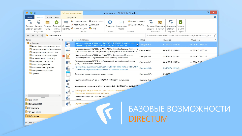
Task: Select the Прочее folder
Action: click(34, 73)
